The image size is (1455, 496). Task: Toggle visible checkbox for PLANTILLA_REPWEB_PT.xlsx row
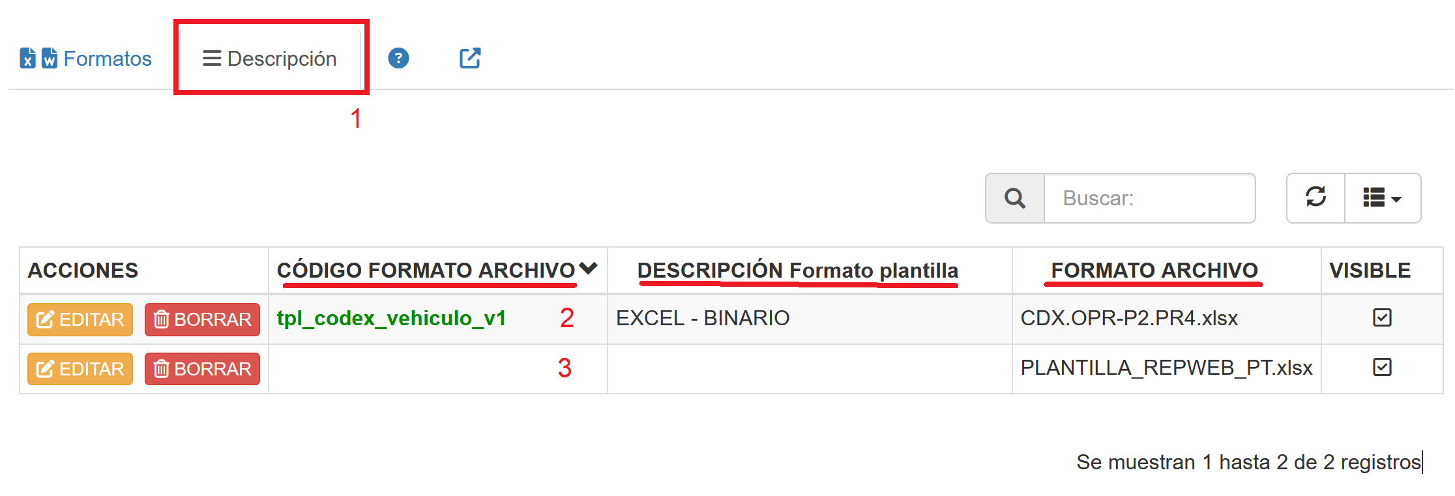pyautogui.click(x=1382, y=368)
